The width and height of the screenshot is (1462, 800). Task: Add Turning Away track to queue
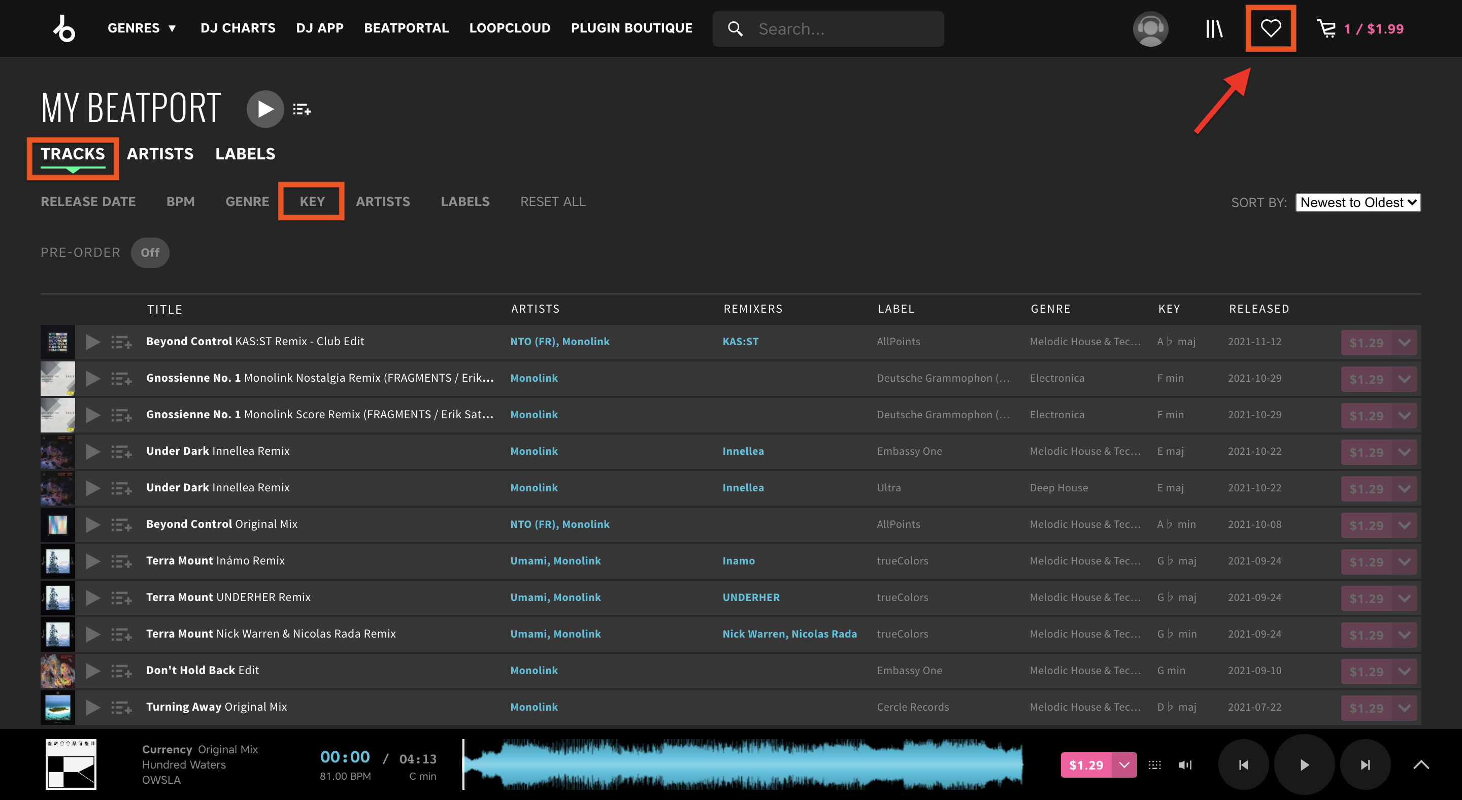click(x=121, y=707)
